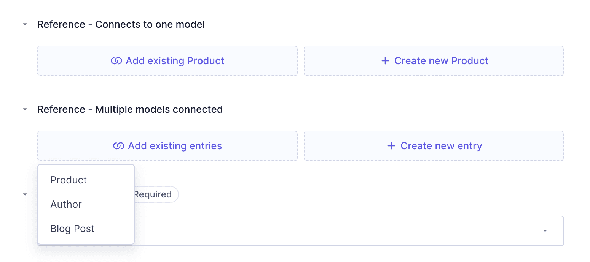Image resolution: width=590 pixels, height=262 pixels.
Task: Click the link icon in Add existing Product
Action: [x=116, y=61]
